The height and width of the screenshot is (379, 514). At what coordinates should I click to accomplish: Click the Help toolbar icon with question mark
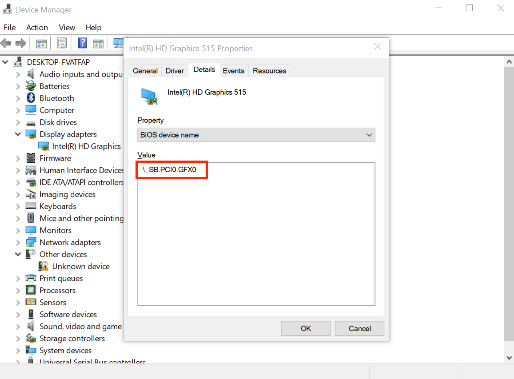pos(82,43)
